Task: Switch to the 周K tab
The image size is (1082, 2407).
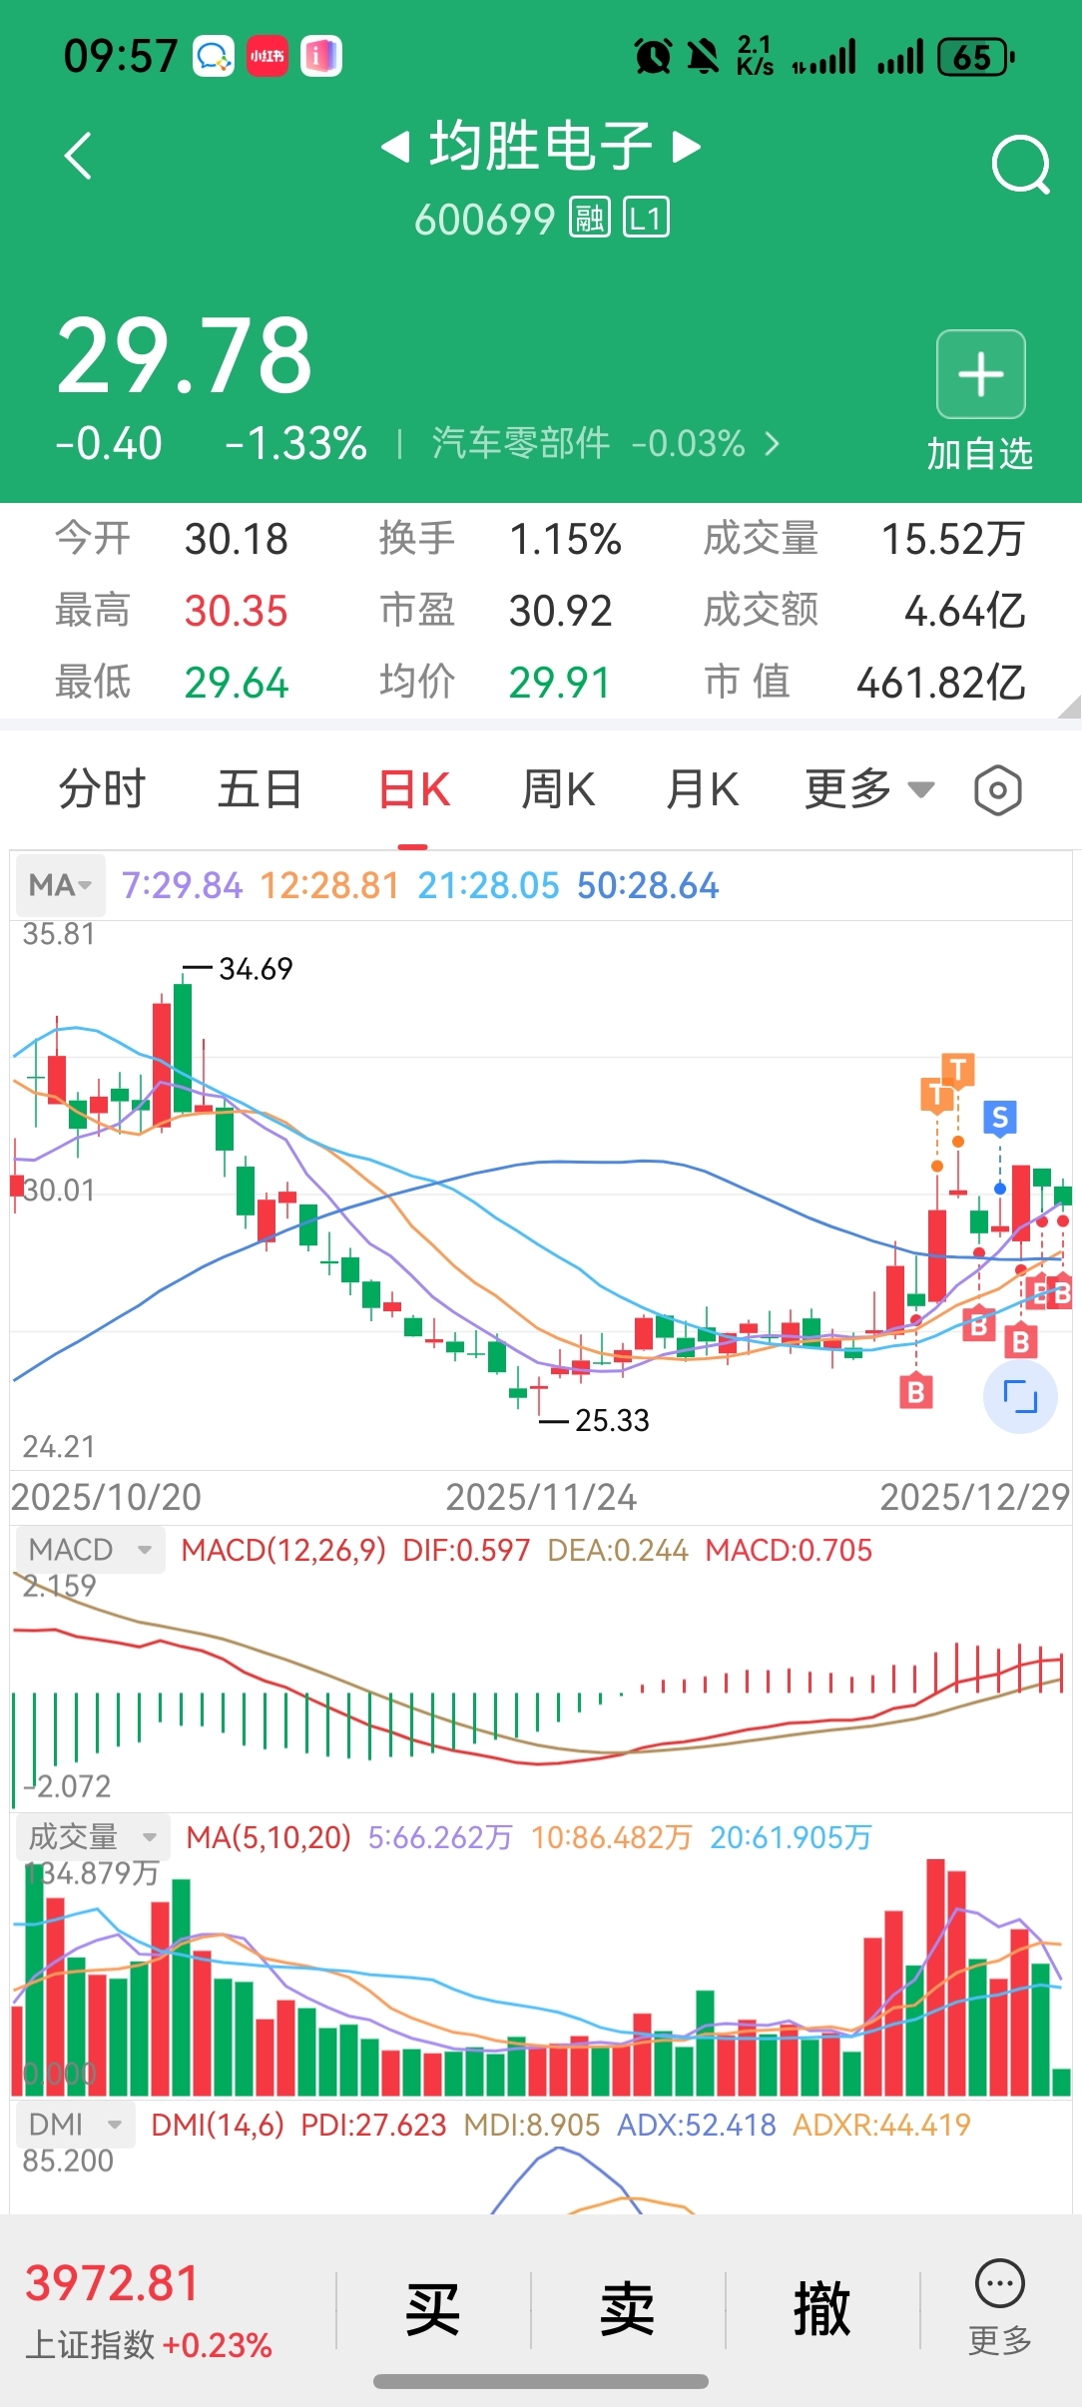Action: pos(558,789)
